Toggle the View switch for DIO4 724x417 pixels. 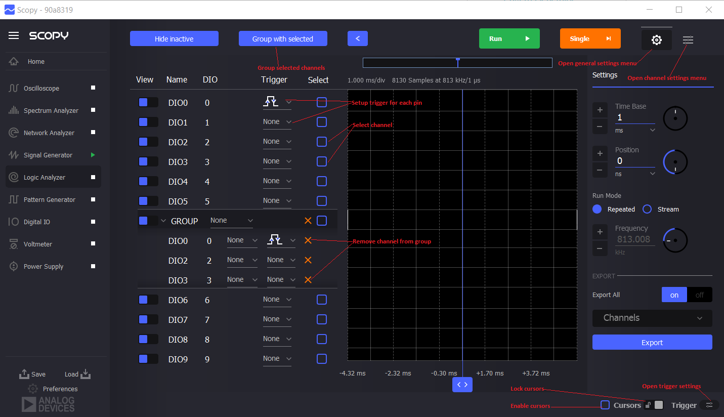148,181
